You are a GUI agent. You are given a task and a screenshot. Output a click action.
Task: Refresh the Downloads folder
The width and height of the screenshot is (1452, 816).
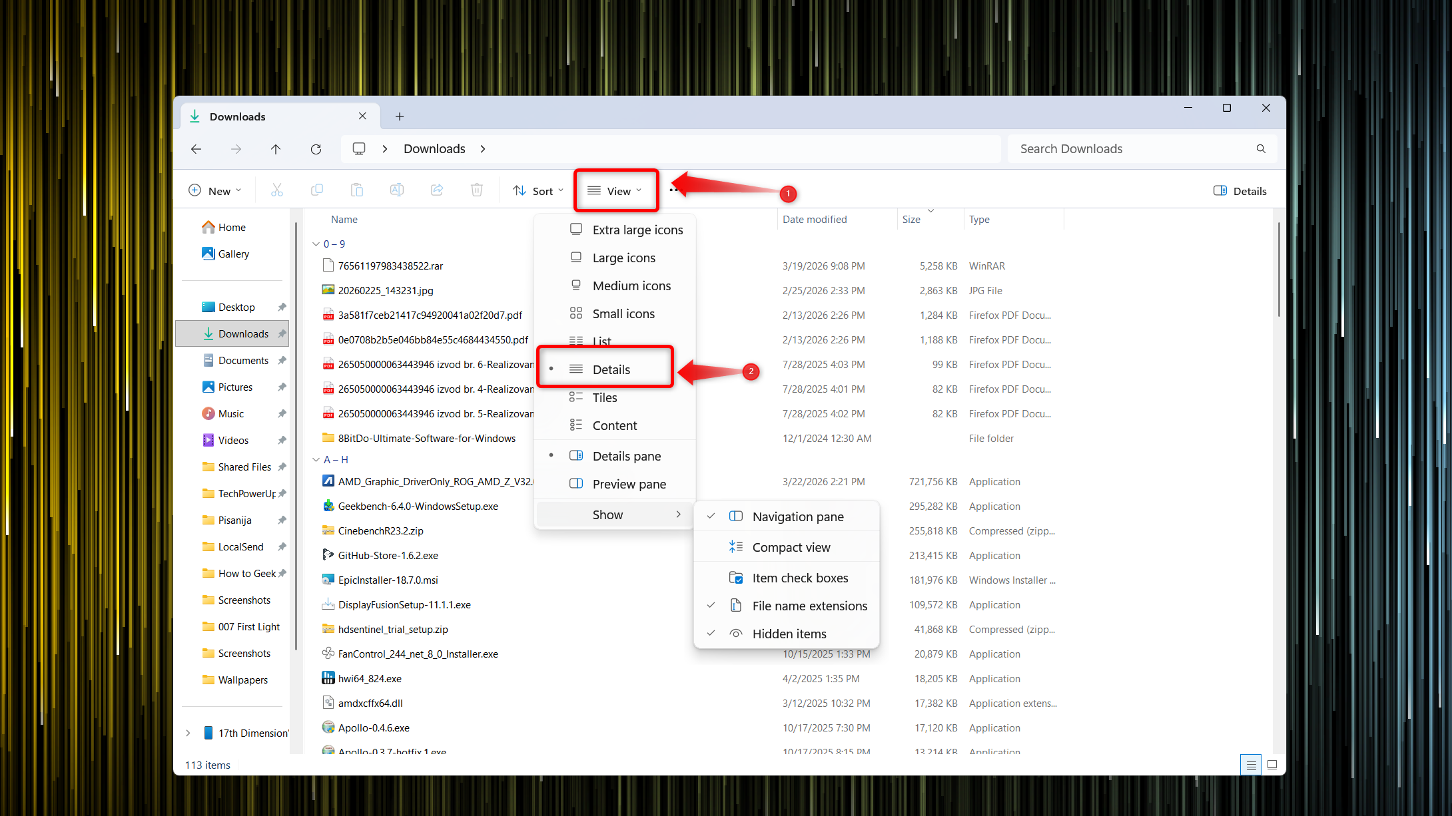[316, 149]
